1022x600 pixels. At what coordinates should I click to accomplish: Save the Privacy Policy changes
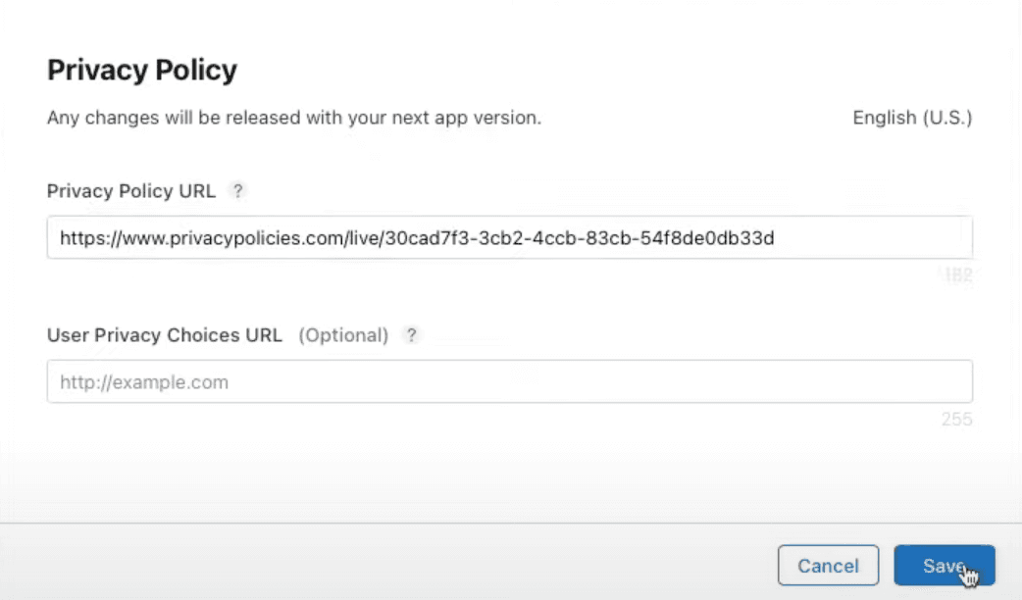944,565
